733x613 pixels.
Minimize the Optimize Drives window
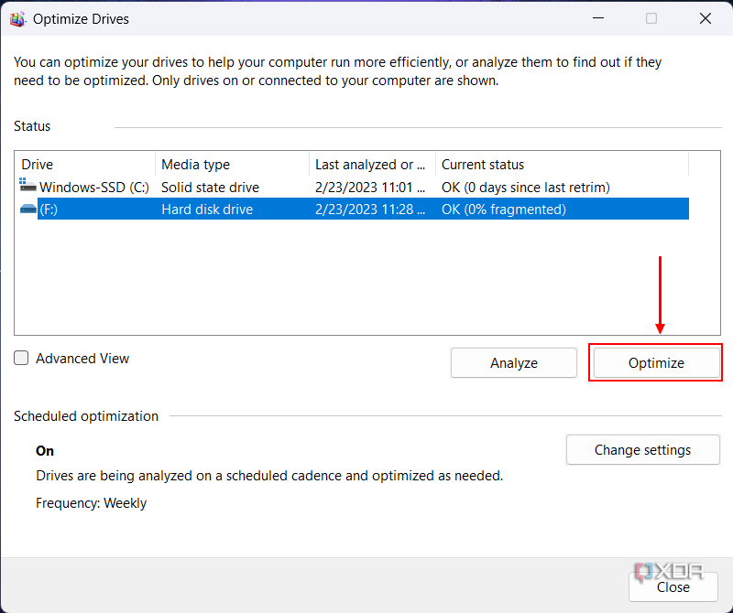598,17
